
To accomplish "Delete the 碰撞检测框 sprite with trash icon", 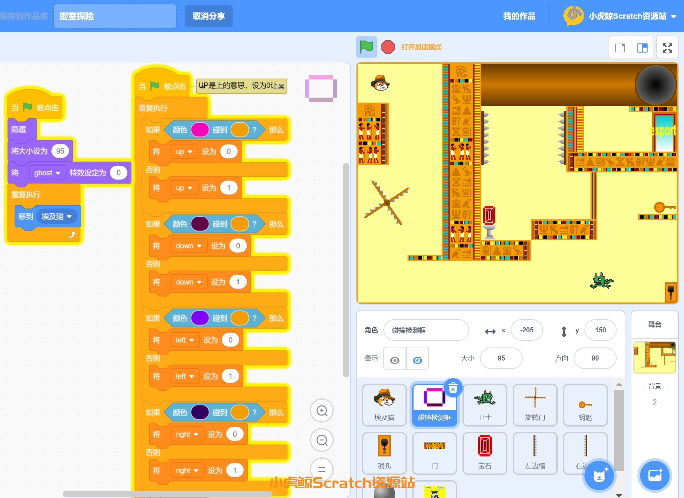I will click(453, 388).
